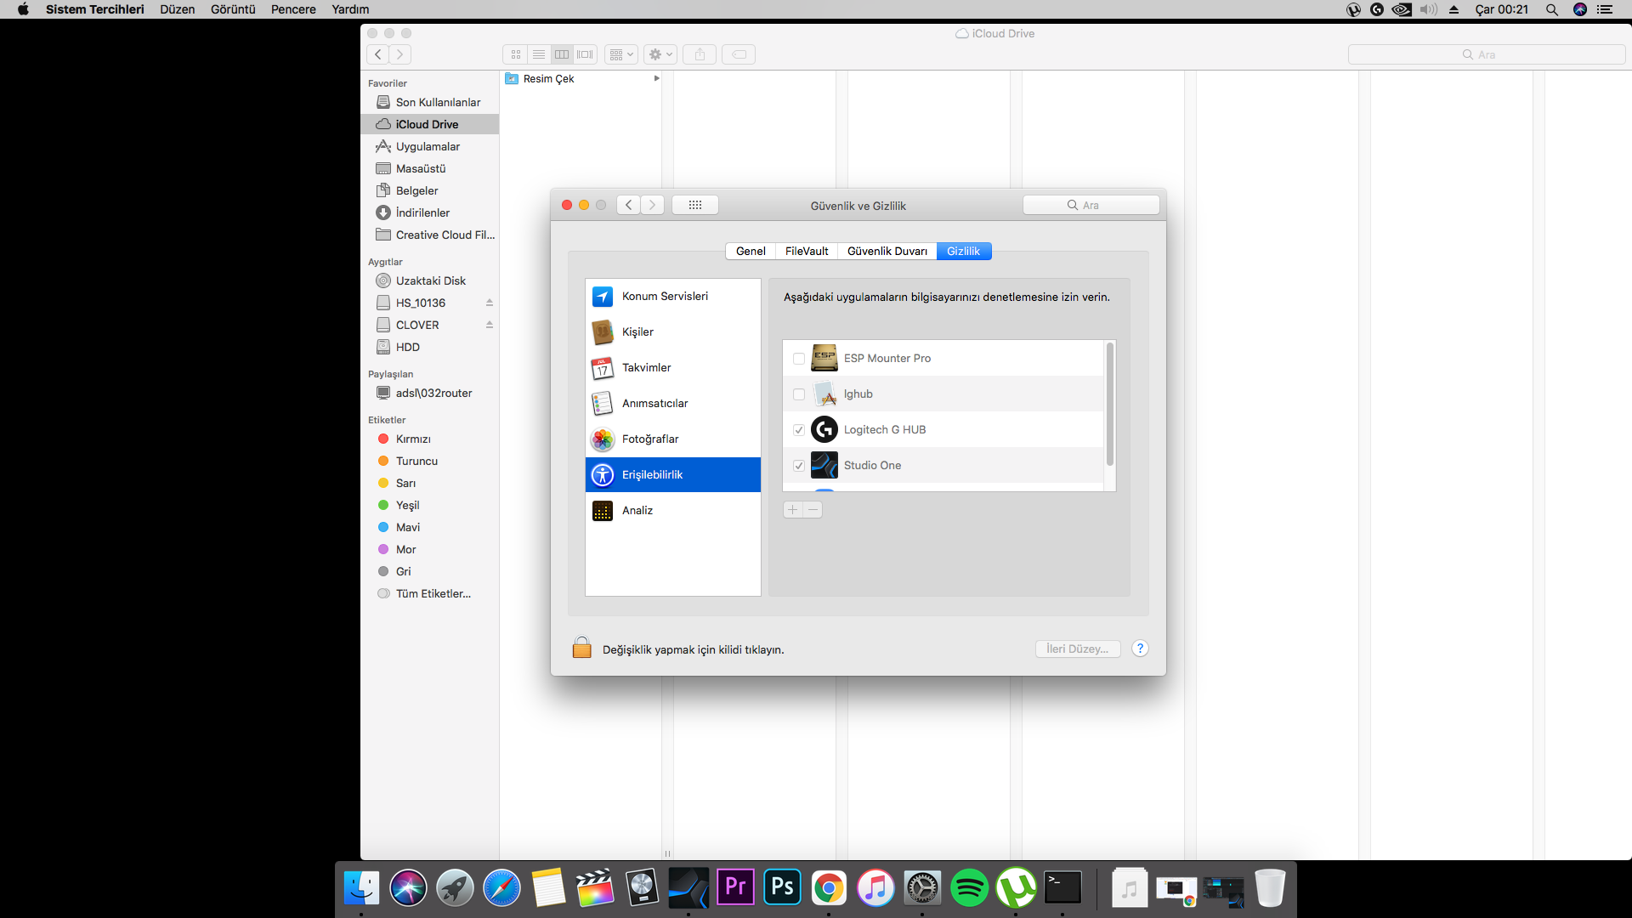This screenshot has height=918, width=1632.
Task: Click the Analiz icon in privacy list
Action: 603,510
